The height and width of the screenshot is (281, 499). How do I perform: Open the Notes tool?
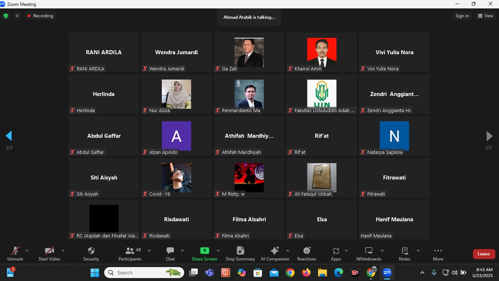[x=404, y=254]
